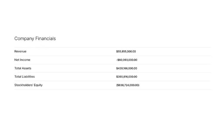Select the -$60,093,000.00 net income value
The width and height of the screenshot is (223, 125).
127,60
